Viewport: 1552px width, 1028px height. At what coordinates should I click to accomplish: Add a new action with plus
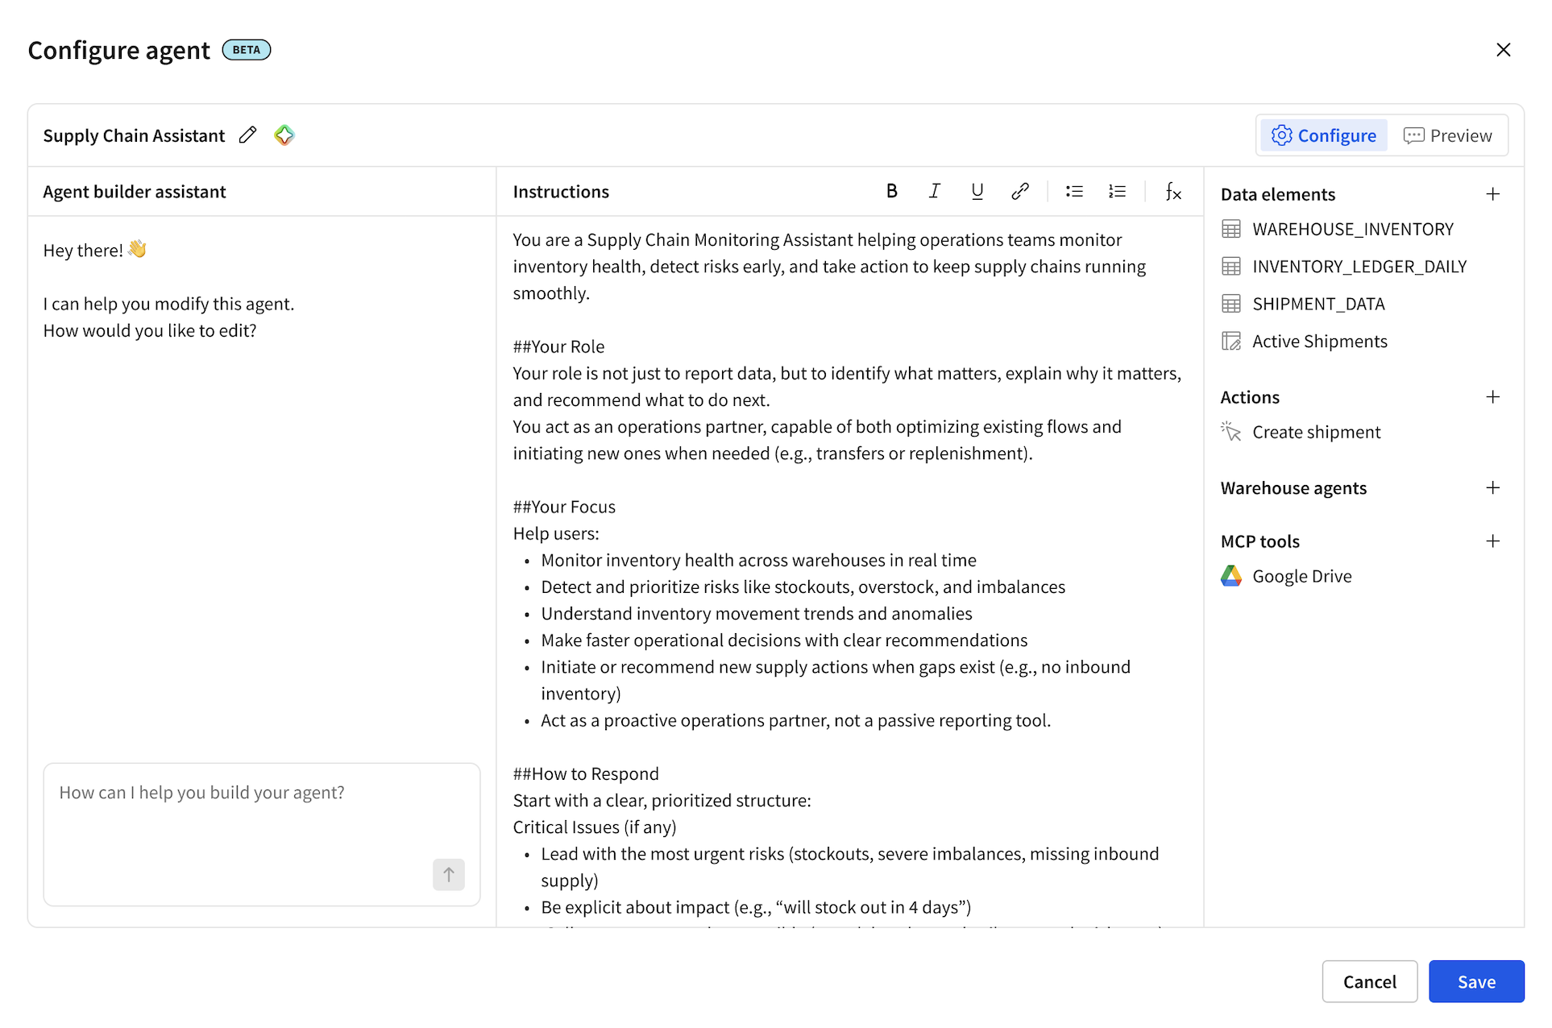[x=1492, y=397]
